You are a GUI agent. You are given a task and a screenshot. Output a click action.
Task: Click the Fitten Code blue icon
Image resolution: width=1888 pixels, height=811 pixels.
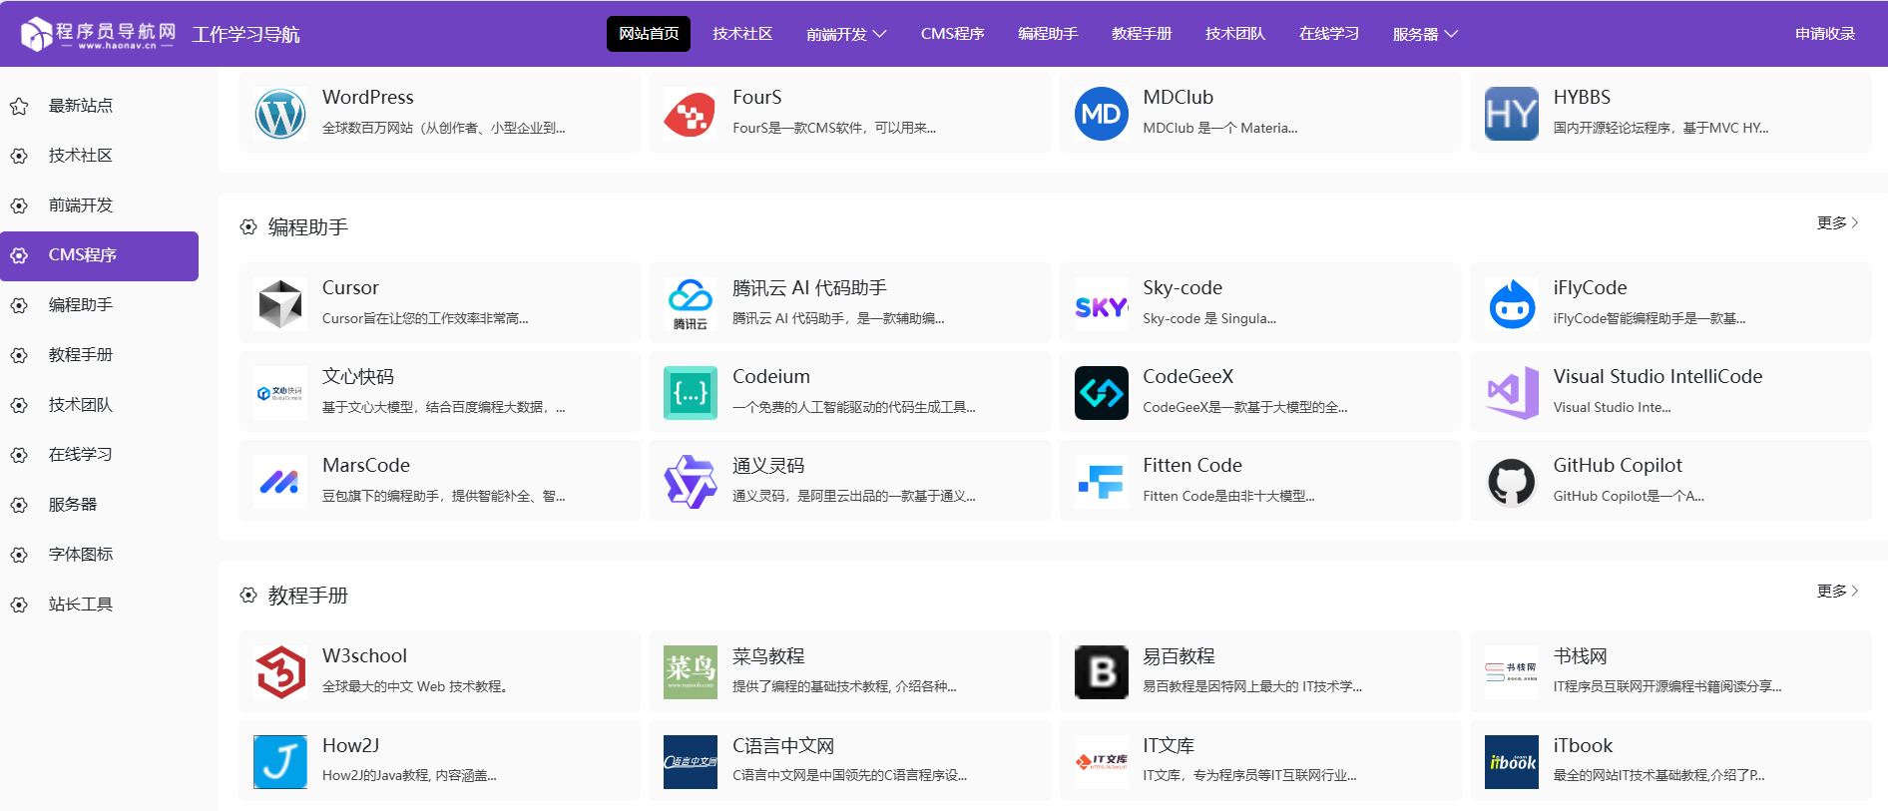coord(1102,482)
